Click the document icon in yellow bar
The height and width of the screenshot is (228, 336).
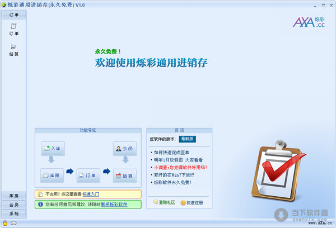click(40, 194)
